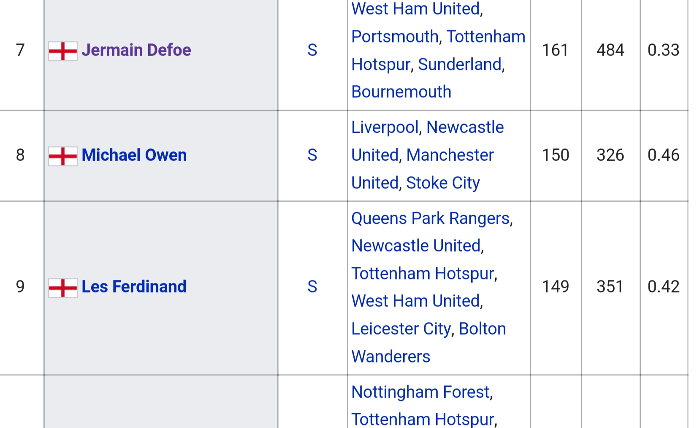The width and height of the screenshot is (697, 428).
Task: Open the Sunderland club link
Action: pyautogui.click(x=460, y=64)
